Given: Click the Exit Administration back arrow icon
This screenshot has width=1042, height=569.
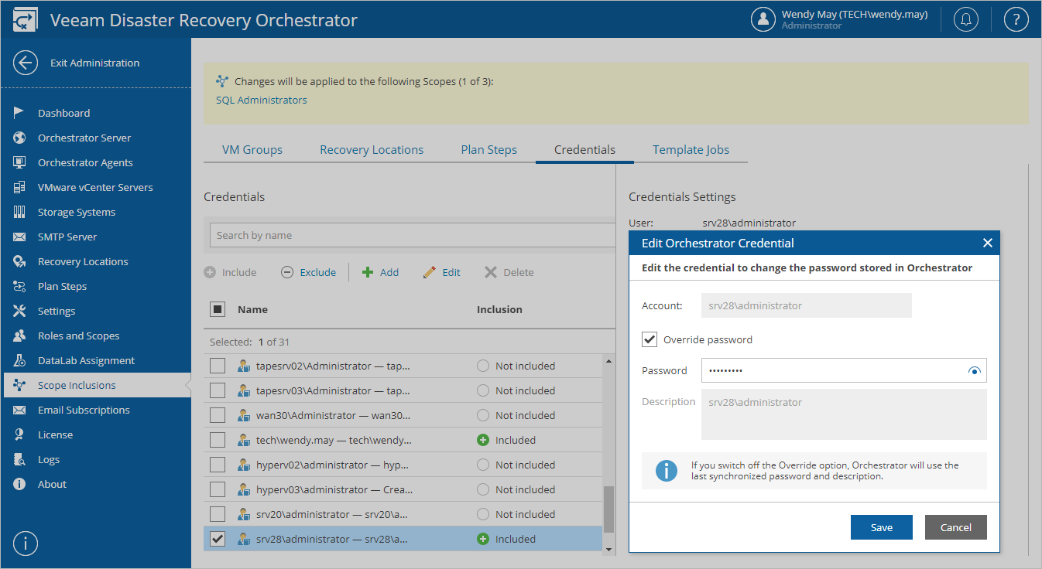Looking at the screenshot, I should pyautogui.click(x=26, y=63).
